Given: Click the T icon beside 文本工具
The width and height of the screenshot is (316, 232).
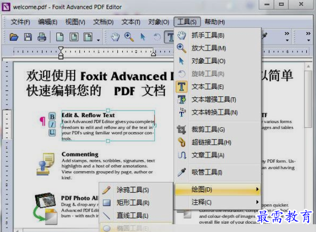Looking at the screenshot, I should [x=182, y=87].
